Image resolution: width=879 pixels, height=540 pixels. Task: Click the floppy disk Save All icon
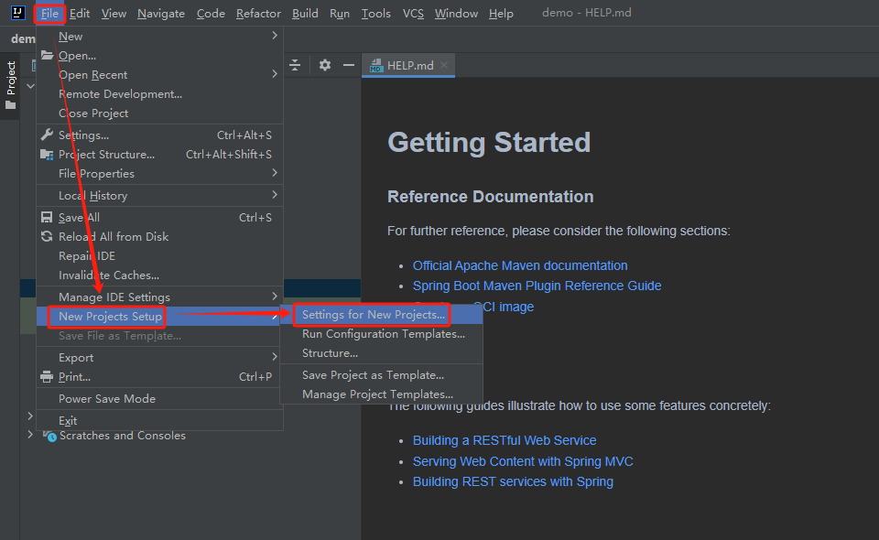coord(48,218)
